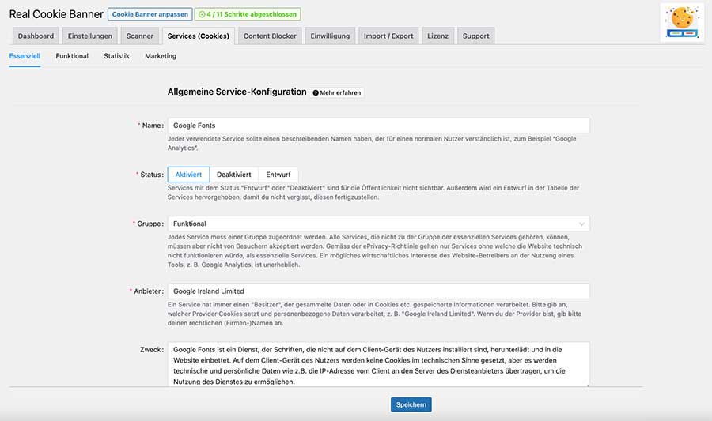The height and width of the screenshot is (421, 712).
Task: Set status to Aktiviert
Action: [188, 175]
